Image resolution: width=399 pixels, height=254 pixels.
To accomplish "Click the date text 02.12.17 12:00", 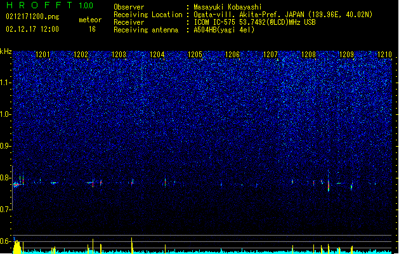I will point(32,29).
